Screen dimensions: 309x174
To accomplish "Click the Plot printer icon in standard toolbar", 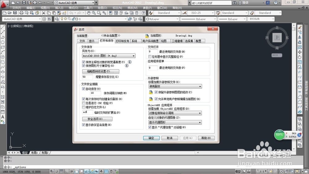I will click(21, 13).
